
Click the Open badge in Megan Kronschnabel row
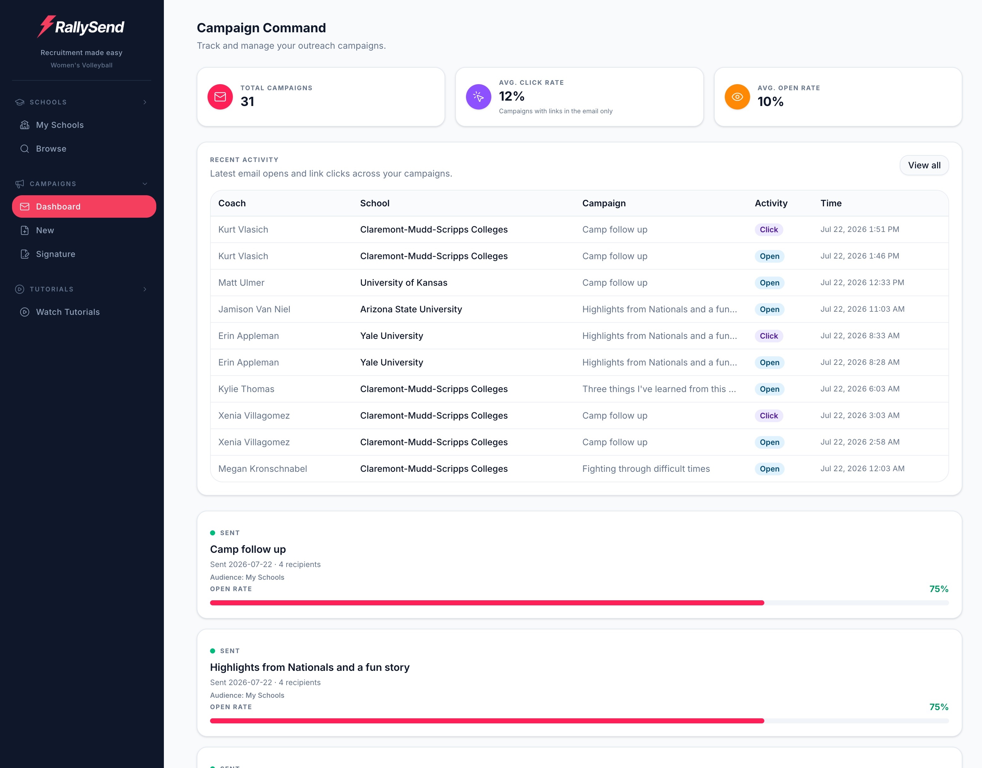pos(769,469)
